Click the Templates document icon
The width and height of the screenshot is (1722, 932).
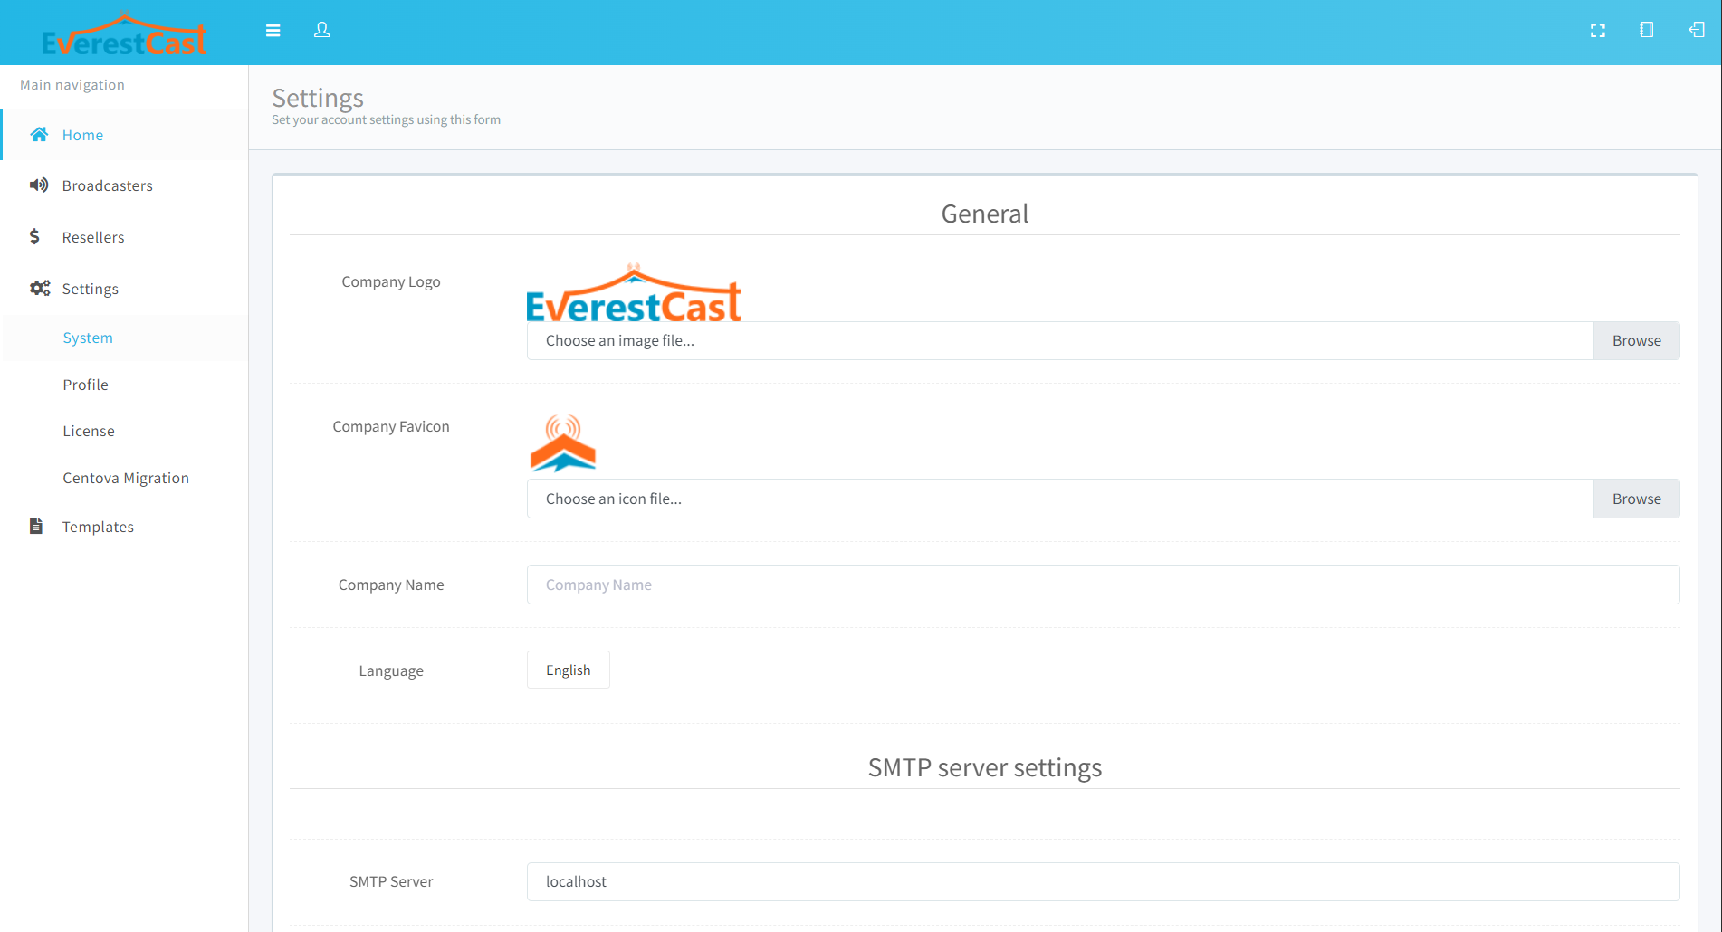coord(36,526)
